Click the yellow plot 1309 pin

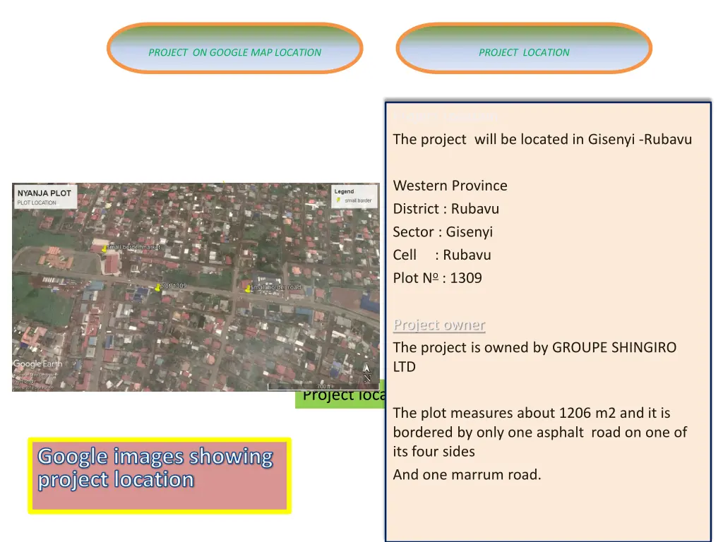[x=157, y=288]
